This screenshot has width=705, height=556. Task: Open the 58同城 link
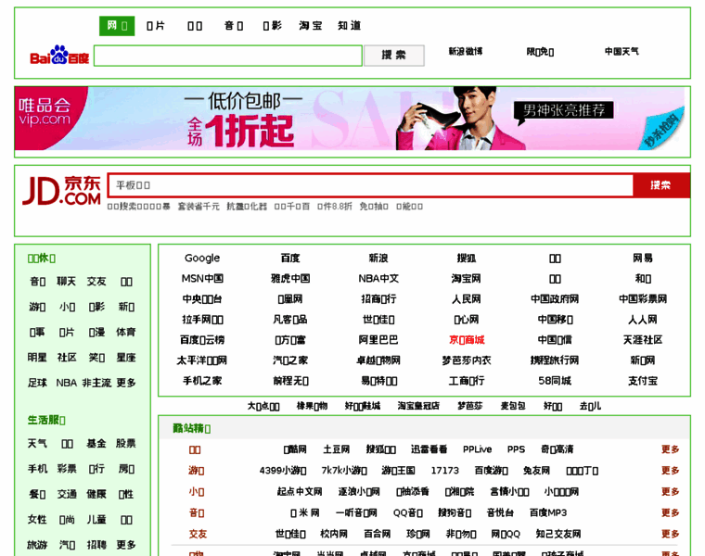point(555,381)
